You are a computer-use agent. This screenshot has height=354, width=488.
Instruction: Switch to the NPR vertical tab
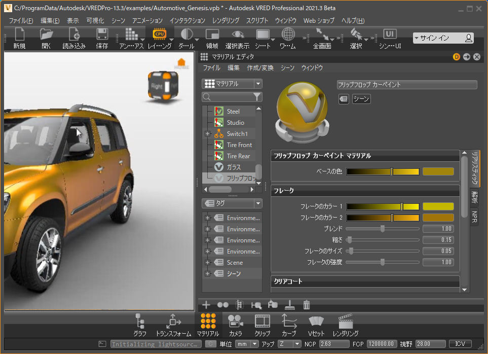475,216
